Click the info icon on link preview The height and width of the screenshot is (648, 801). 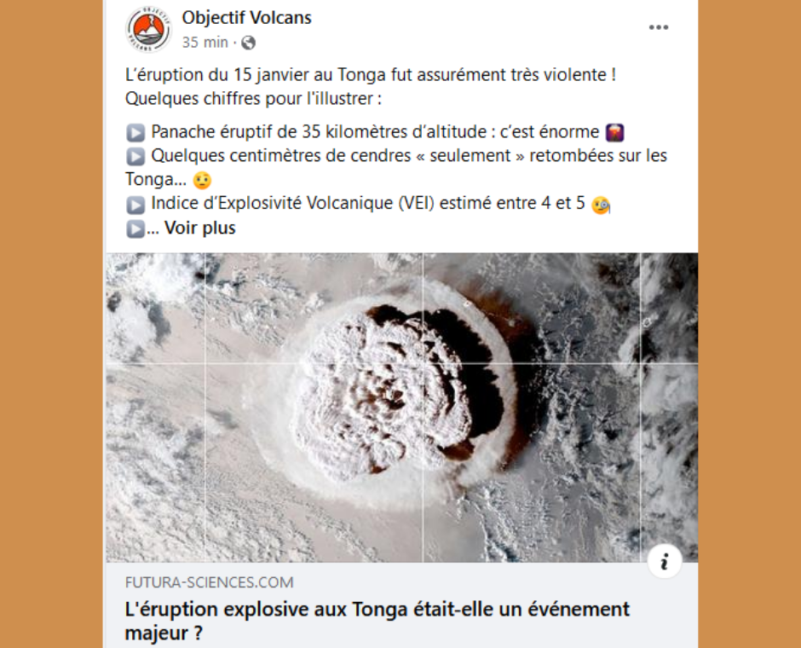click(x=664, y=562)
